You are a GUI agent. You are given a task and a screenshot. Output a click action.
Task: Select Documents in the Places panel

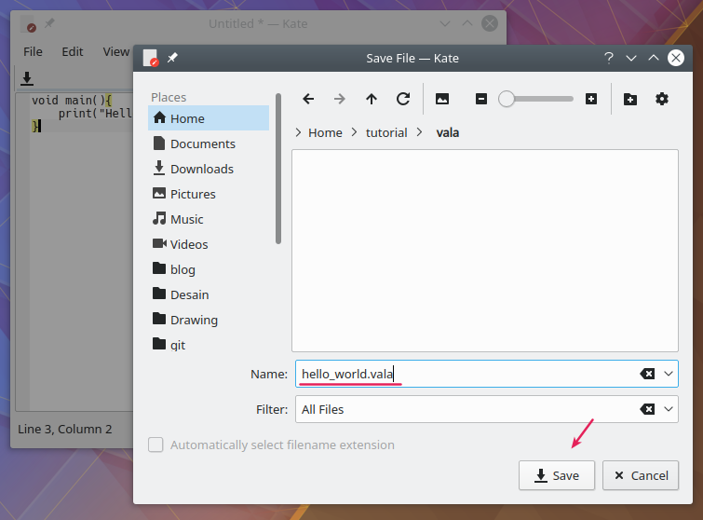click(202, 144)
